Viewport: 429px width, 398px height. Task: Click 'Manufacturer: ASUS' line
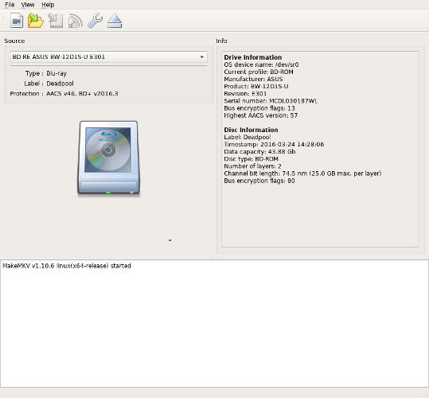pos(253,80)
